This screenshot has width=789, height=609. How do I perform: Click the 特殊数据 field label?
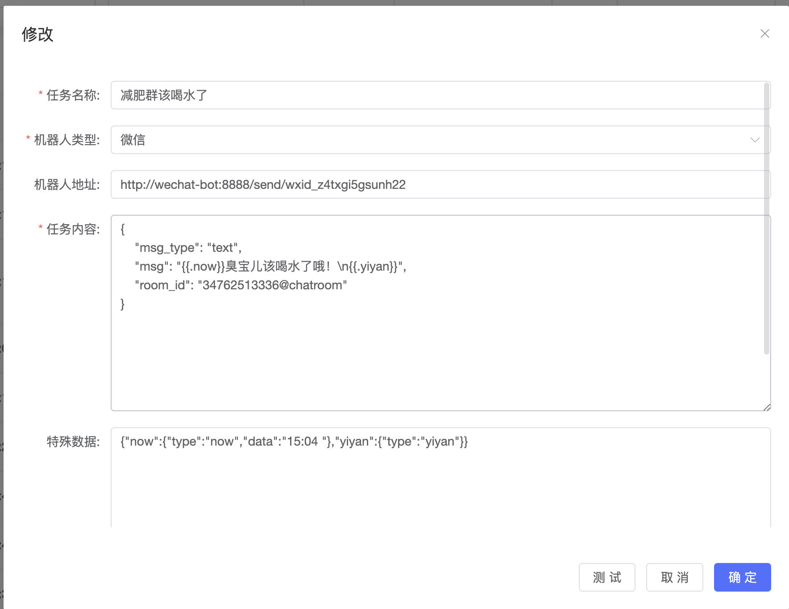[73, 442]
